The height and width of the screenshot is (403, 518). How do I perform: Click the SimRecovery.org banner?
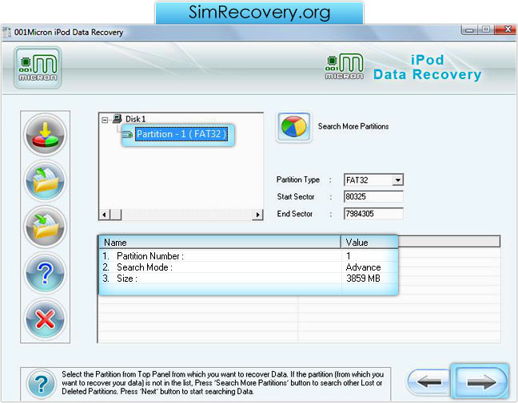(x=259, y=13)
